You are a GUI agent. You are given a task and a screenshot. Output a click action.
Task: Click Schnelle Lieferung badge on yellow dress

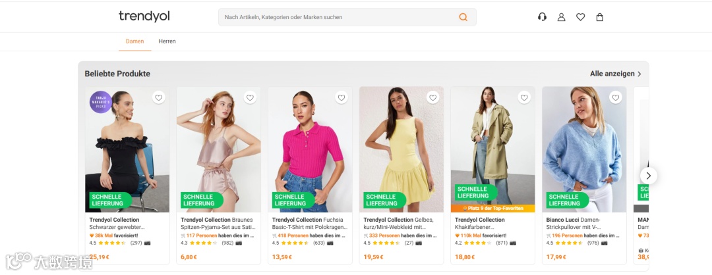point(384,200)
